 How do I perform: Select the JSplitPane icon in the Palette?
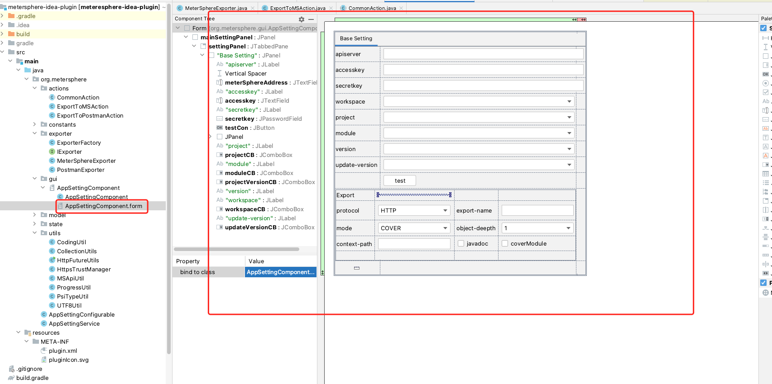point(766,210)
